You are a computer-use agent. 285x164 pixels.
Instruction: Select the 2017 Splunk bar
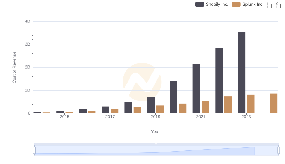click(x=114, y=111)
